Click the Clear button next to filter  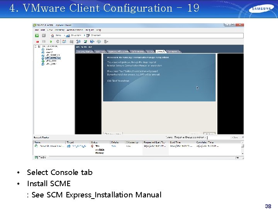coord(235,137)
